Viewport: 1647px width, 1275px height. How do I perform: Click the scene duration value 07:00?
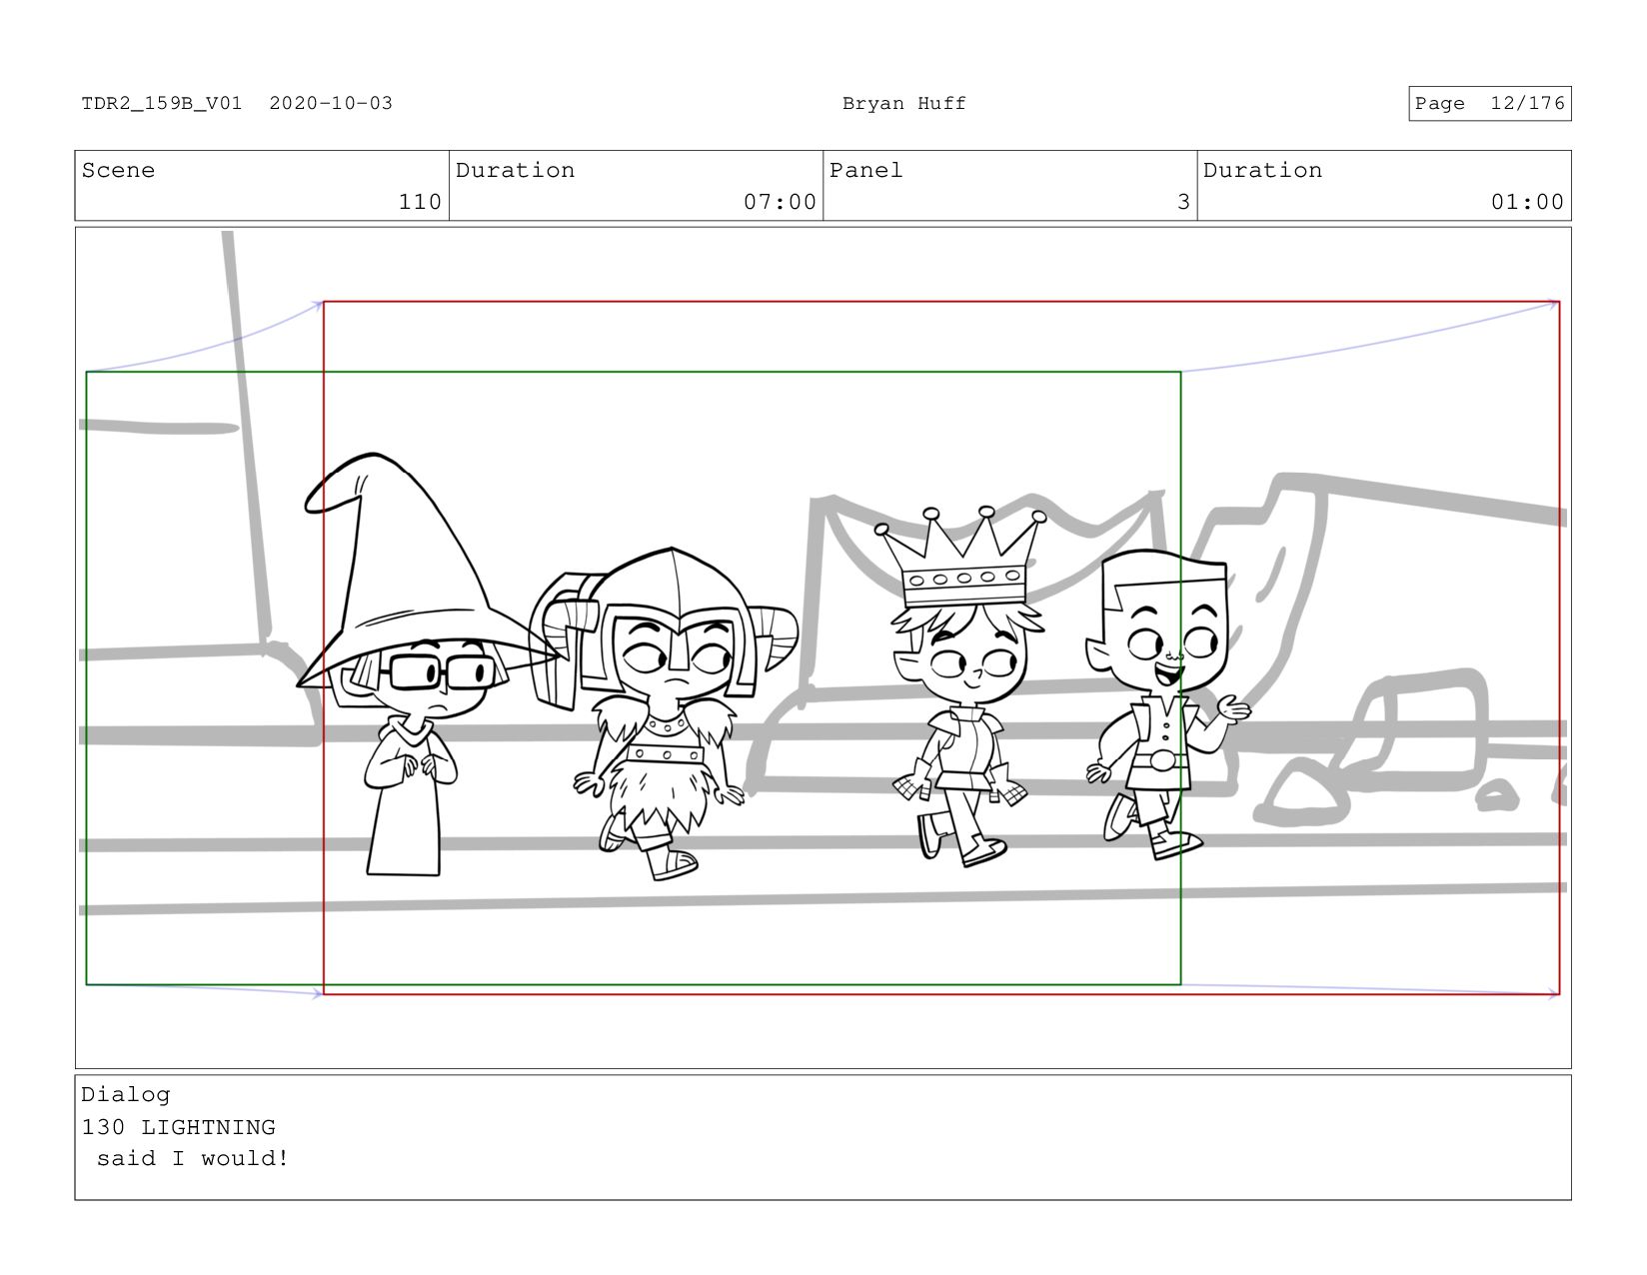780,202
